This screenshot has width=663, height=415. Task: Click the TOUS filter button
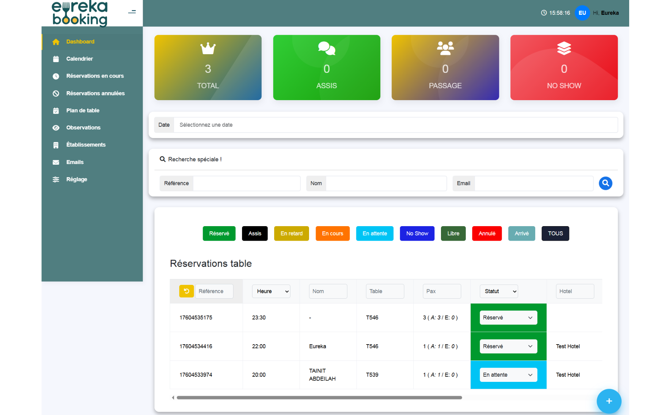click(555, 233)
